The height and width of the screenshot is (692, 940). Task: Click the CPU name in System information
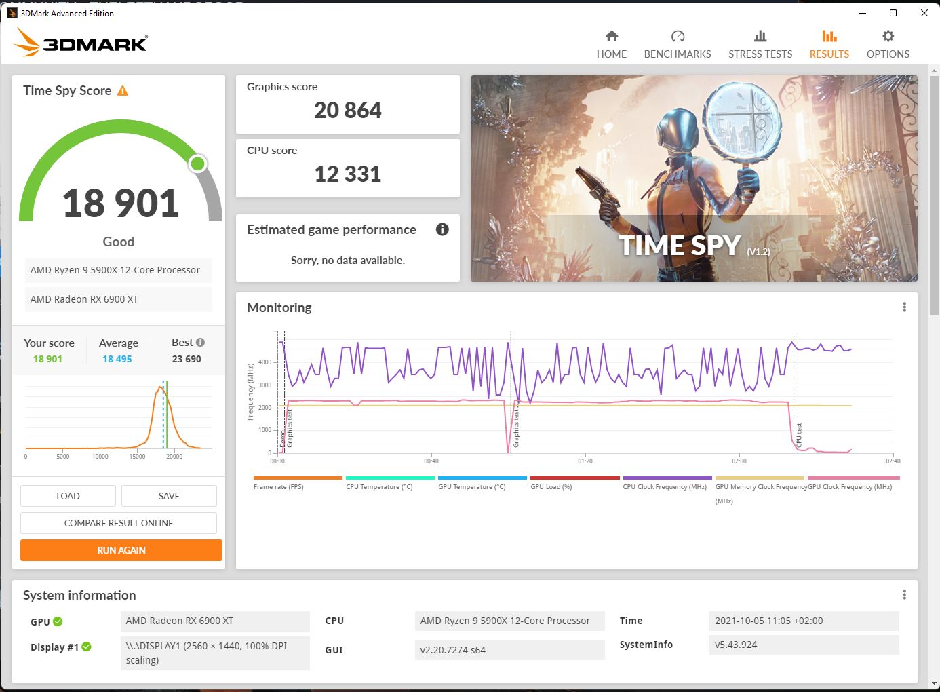[x=509, y=621]
